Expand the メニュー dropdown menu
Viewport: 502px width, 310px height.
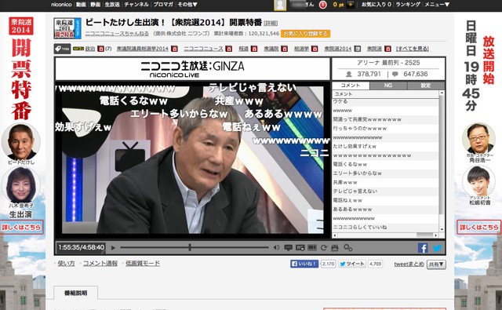(437, 5)
